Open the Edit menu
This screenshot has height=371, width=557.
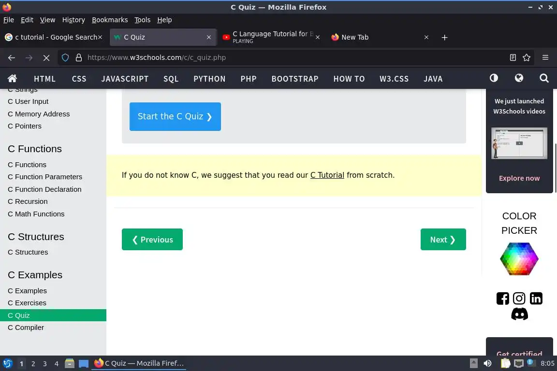[x=27, y=20]
